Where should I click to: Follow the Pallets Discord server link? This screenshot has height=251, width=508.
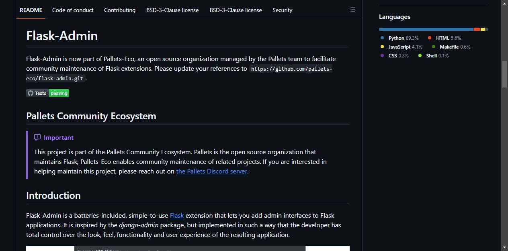coord(211,171)
